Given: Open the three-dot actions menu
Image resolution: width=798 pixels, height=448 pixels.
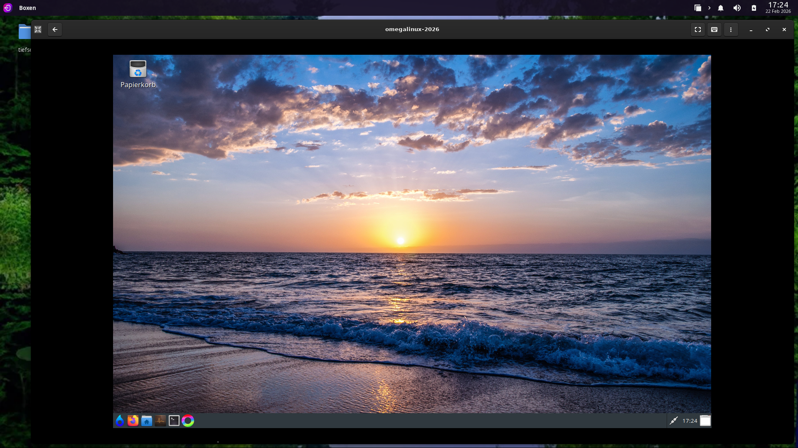Looking at the screenshot, I should coord(731,29).
